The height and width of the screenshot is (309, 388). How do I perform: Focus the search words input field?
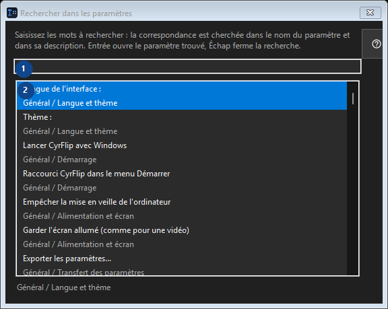(x=187, y=67)
